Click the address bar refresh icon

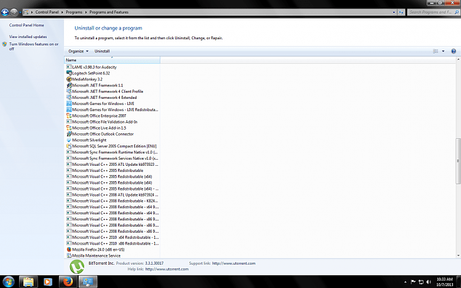[401, 12]
